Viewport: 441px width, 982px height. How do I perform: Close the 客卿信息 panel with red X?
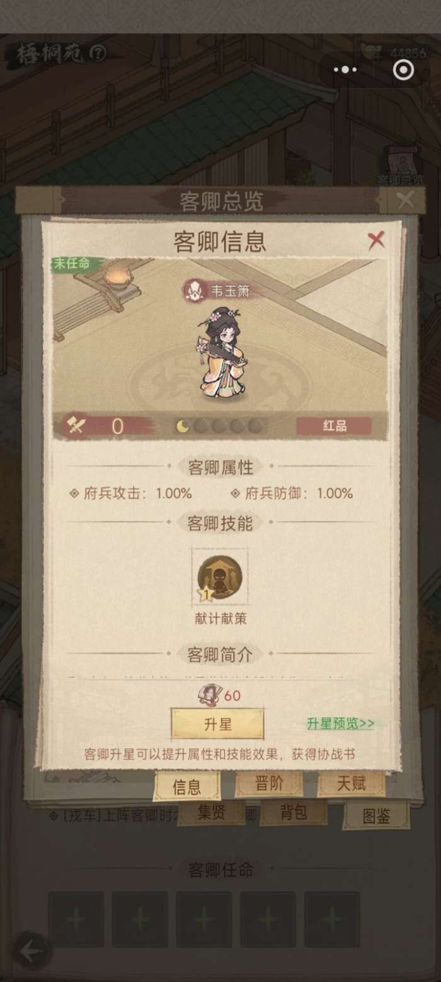coord(376,240)
